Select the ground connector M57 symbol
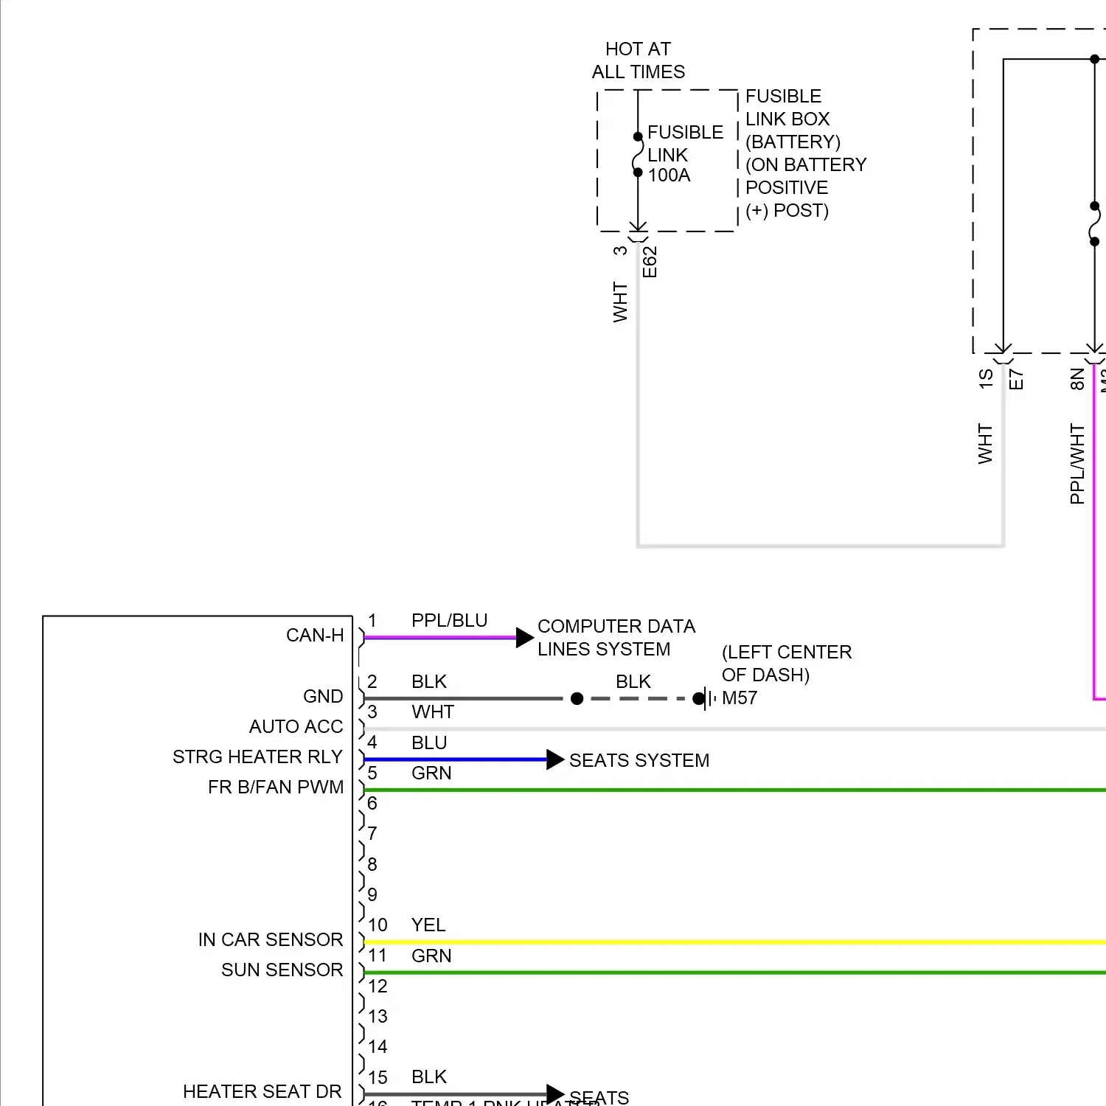 [708, 698]
